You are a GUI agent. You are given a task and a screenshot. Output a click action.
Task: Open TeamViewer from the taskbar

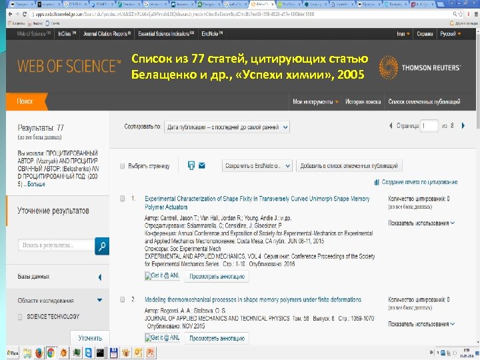(88, 353)
